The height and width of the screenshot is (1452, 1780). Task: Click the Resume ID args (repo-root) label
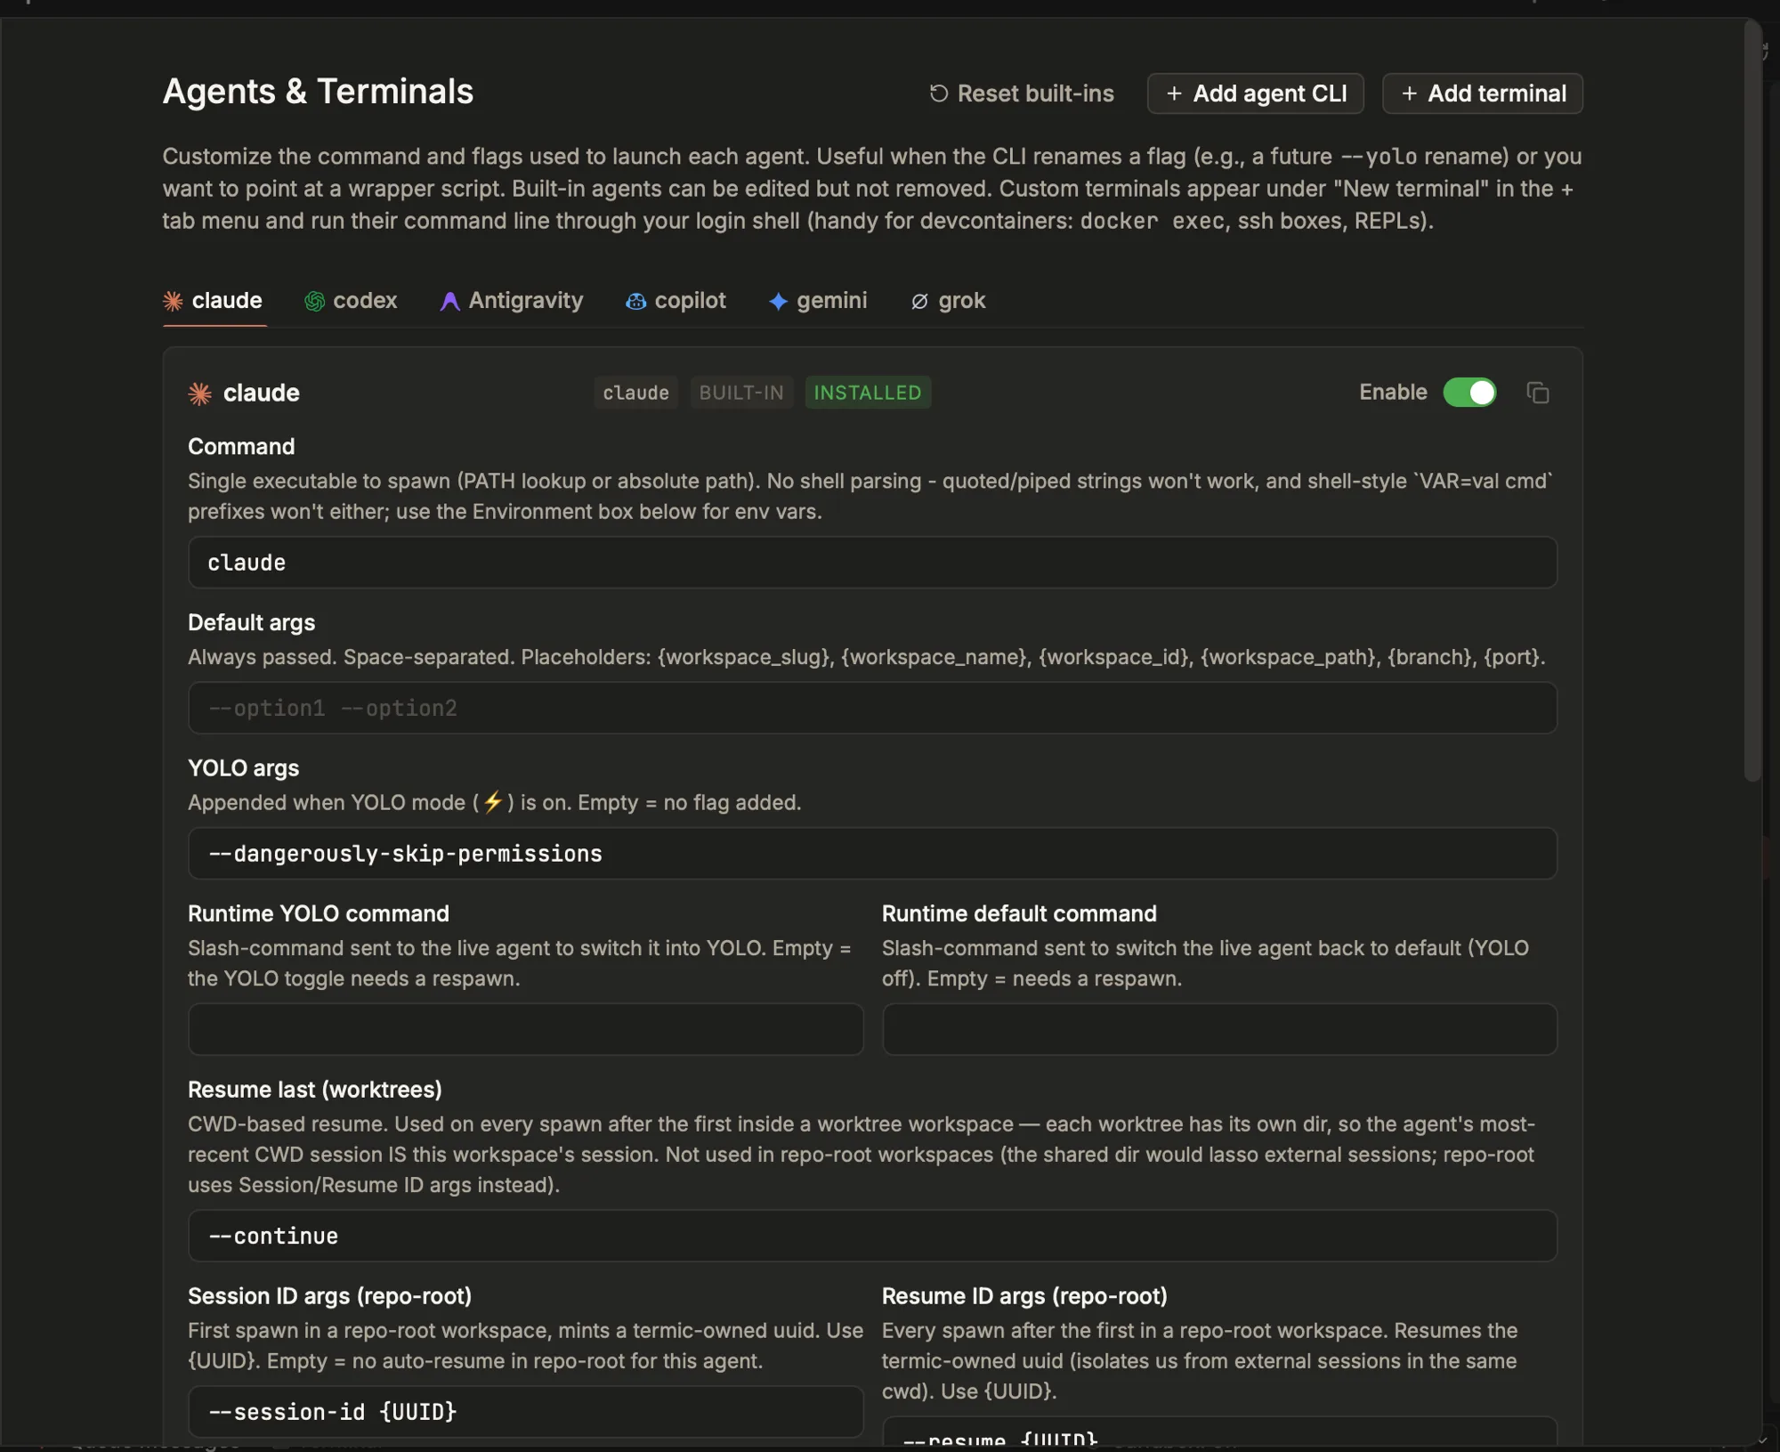point(1024,1296)
